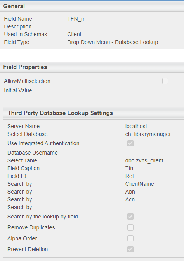Click Search by the lookup by field label
Image resolution: width=184 pixels, height=266 pixels.
(x=43, y=217)
